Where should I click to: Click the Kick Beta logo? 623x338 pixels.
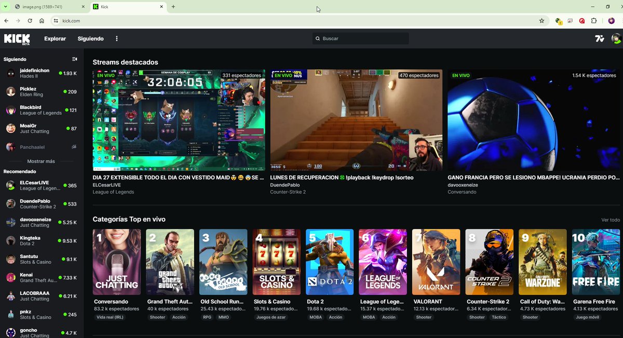(x=17, y=39)
